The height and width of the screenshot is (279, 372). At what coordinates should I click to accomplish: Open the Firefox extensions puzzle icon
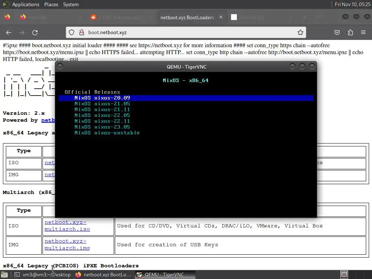click(x=350, y=32)
